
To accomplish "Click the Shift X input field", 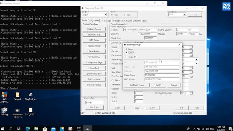I will (138, 97).
